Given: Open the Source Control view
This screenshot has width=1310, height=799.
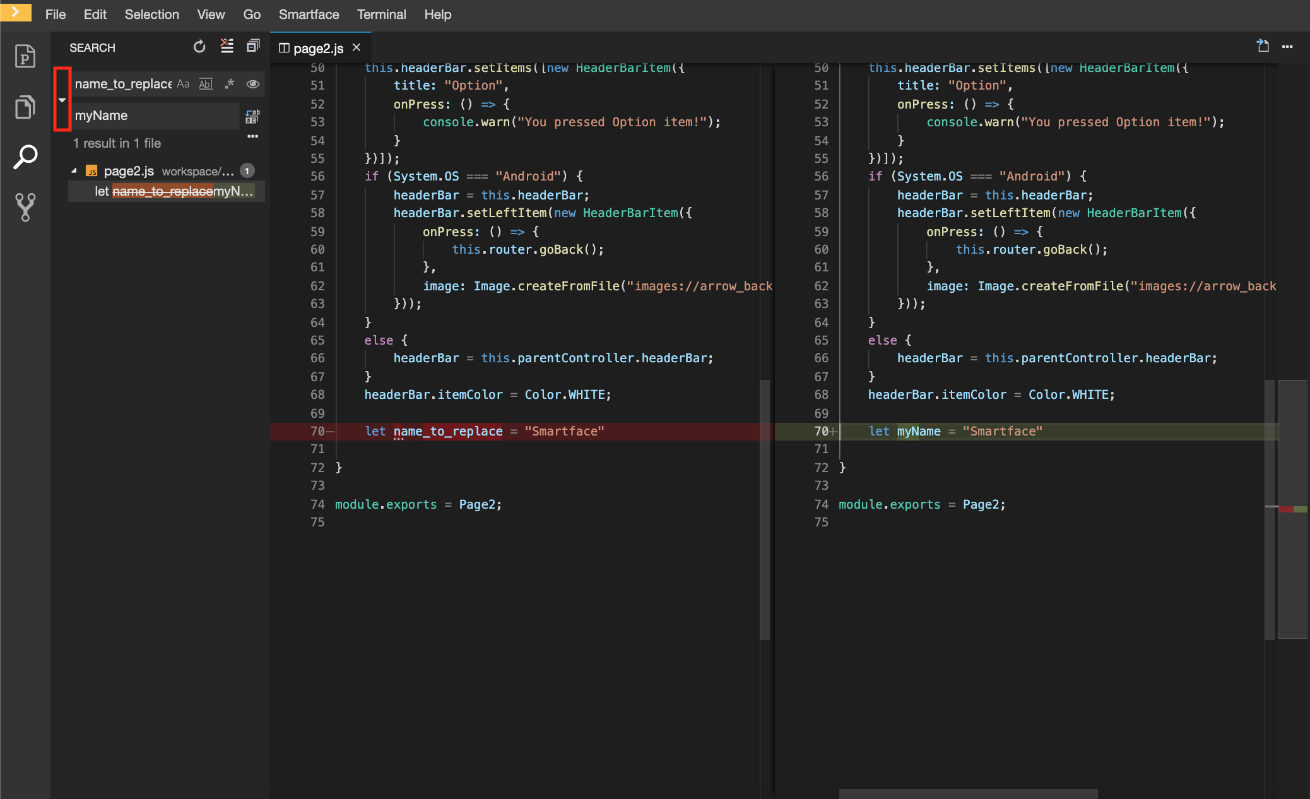Looking at the screenshot, I should [25, 207].
